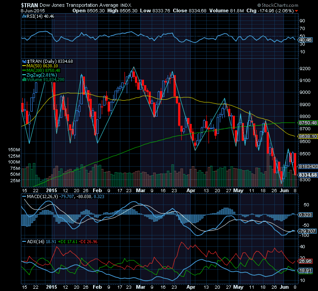Screen dimensions: 318x291
Task: Click the Close 8334.68 header value
Action: 189,11
